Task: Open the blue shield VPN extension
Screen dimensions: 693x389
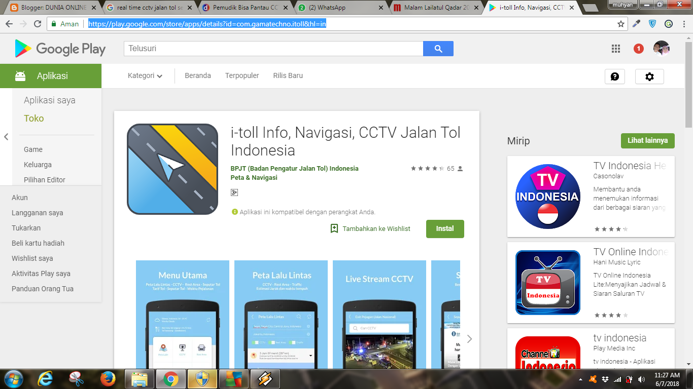Action: [x=652, y=24]
